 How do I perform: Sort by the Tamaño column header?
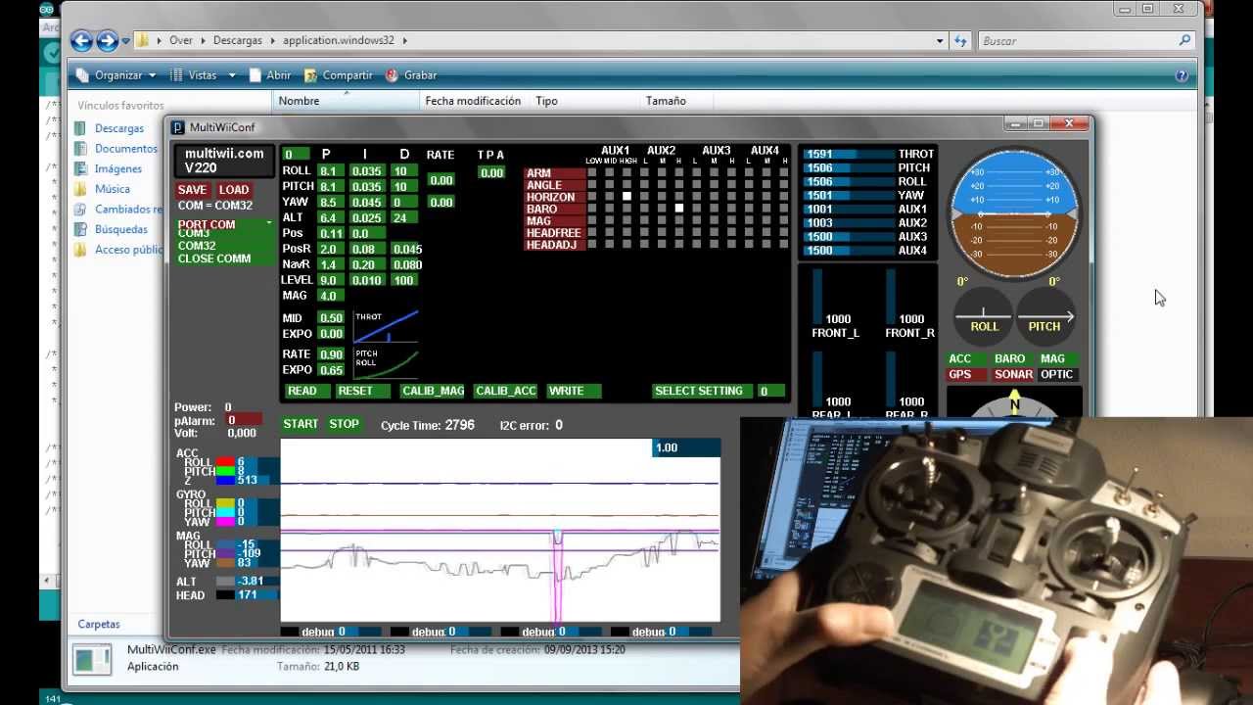(675, 101)
